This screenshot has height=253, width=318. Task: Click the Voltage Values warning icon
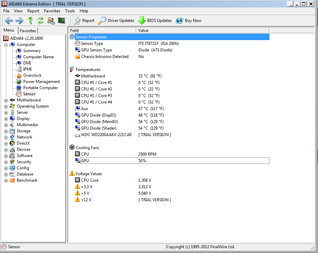[72, 173]
